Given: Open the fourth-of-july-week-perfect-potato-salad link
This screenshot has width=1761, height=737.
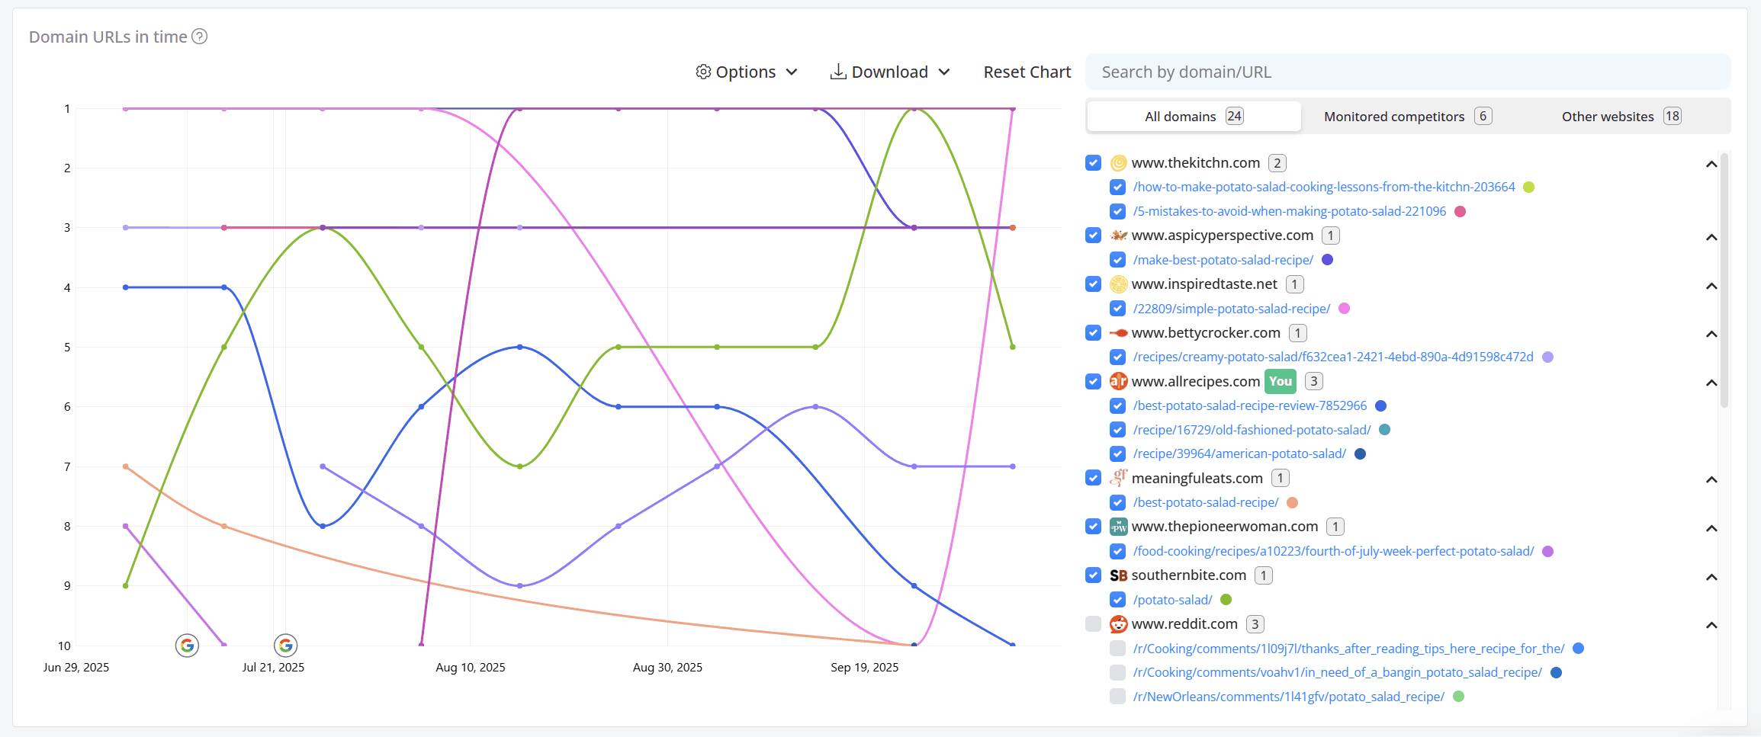Looking at the screenshot, I should click(1333, 551).
